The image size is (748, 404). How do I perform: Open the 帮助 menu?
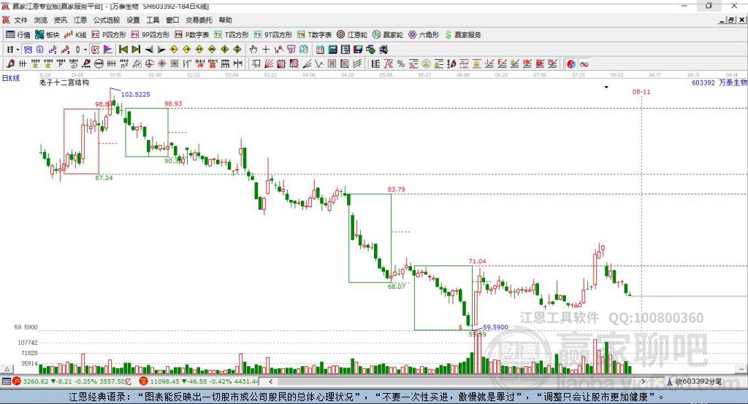[225, 20]
